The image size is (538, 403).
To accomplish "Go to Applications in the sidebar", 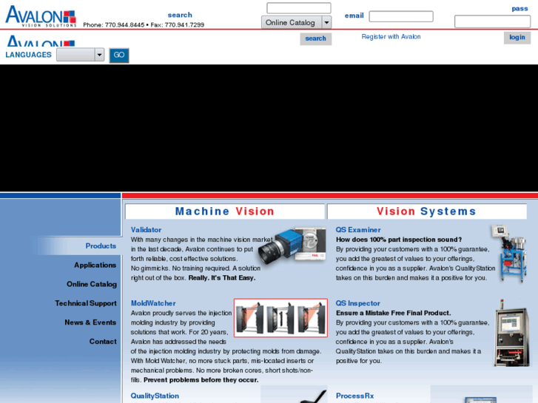I will (95, 265).
